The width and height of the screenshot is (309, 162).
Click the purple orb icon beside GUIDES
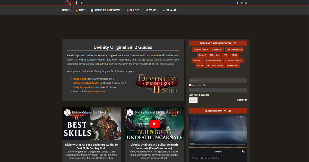click(127, 10)
